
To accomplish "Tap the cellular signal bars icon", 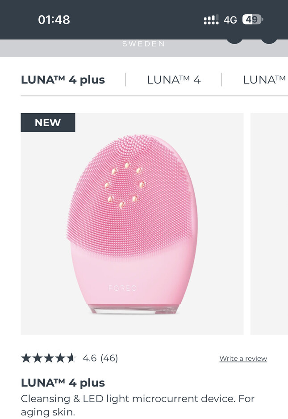I will pyautogui.click(x=211, y=20).
